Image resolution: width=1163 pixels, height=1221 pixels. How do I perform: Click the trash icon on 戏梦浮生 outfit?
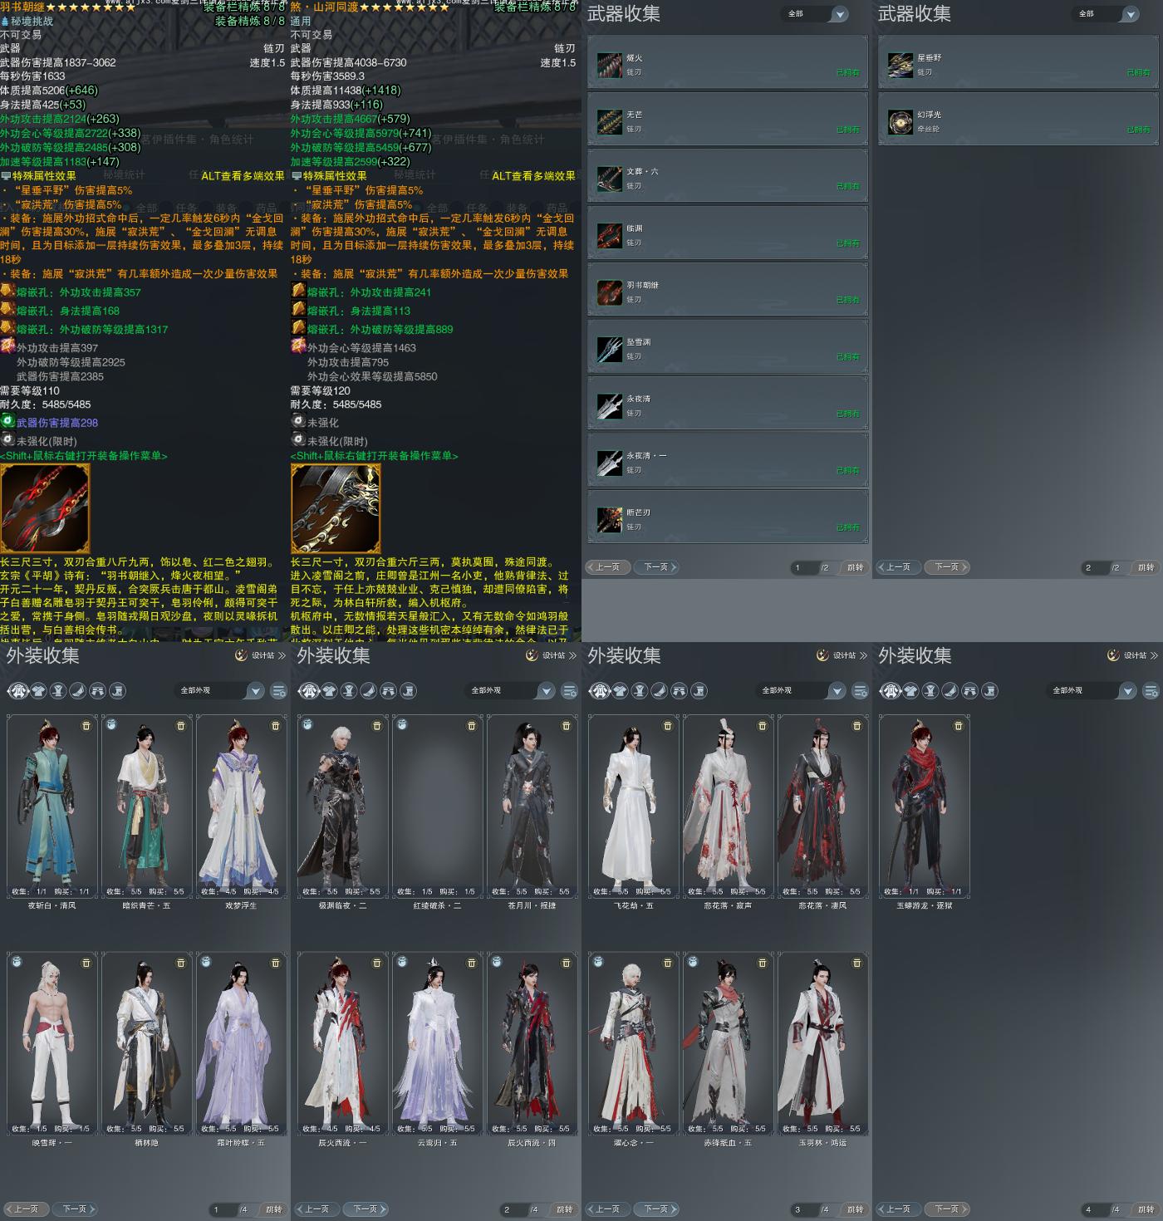276,726
